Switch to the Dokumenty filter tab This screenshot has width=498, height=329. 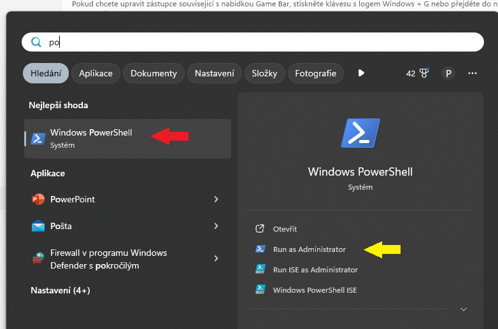coord(153,73)
